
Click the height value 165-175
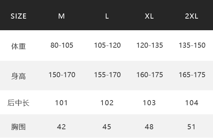192,75
